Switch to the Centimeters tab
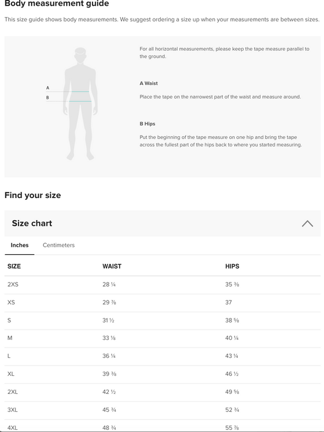324x432 pixels. pyautogui.click(x=58, y=245)
